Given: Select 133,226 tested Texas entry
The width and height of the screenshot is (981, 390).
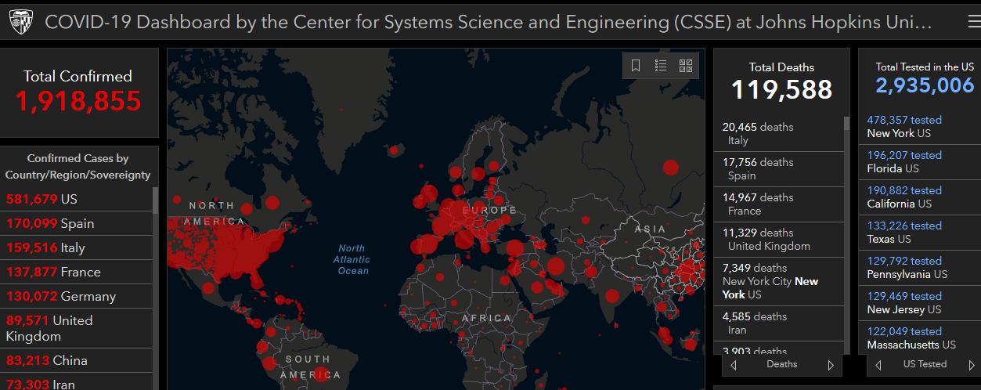Looking at the screenshot, I should pos(920,233).
